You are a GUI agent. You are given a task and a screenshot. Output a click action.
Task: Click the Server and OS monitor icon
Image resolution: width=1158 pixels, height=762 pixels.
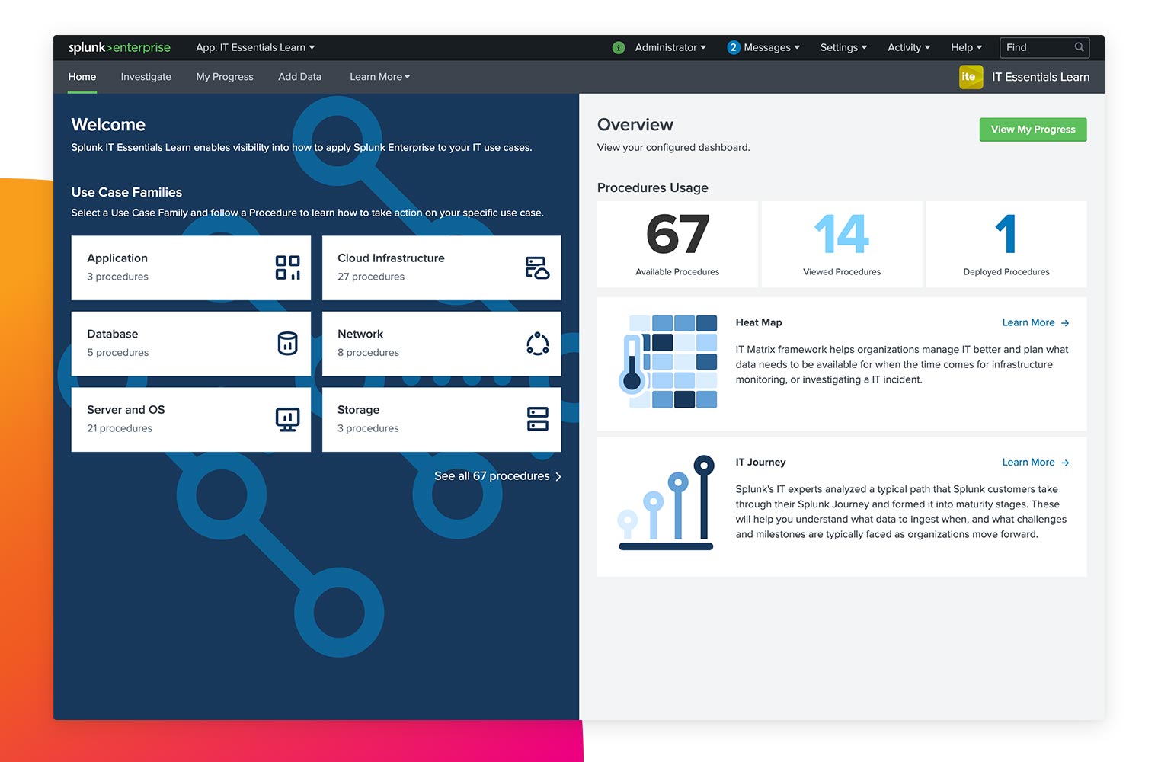click(287, 419)
